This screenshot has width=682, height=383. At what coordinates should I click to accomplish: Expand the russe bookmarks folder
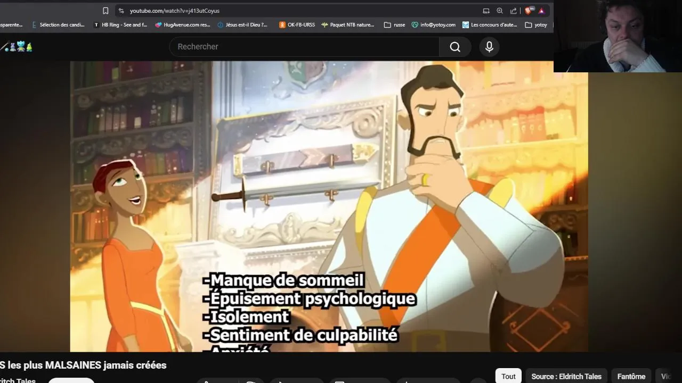point(395,24)
